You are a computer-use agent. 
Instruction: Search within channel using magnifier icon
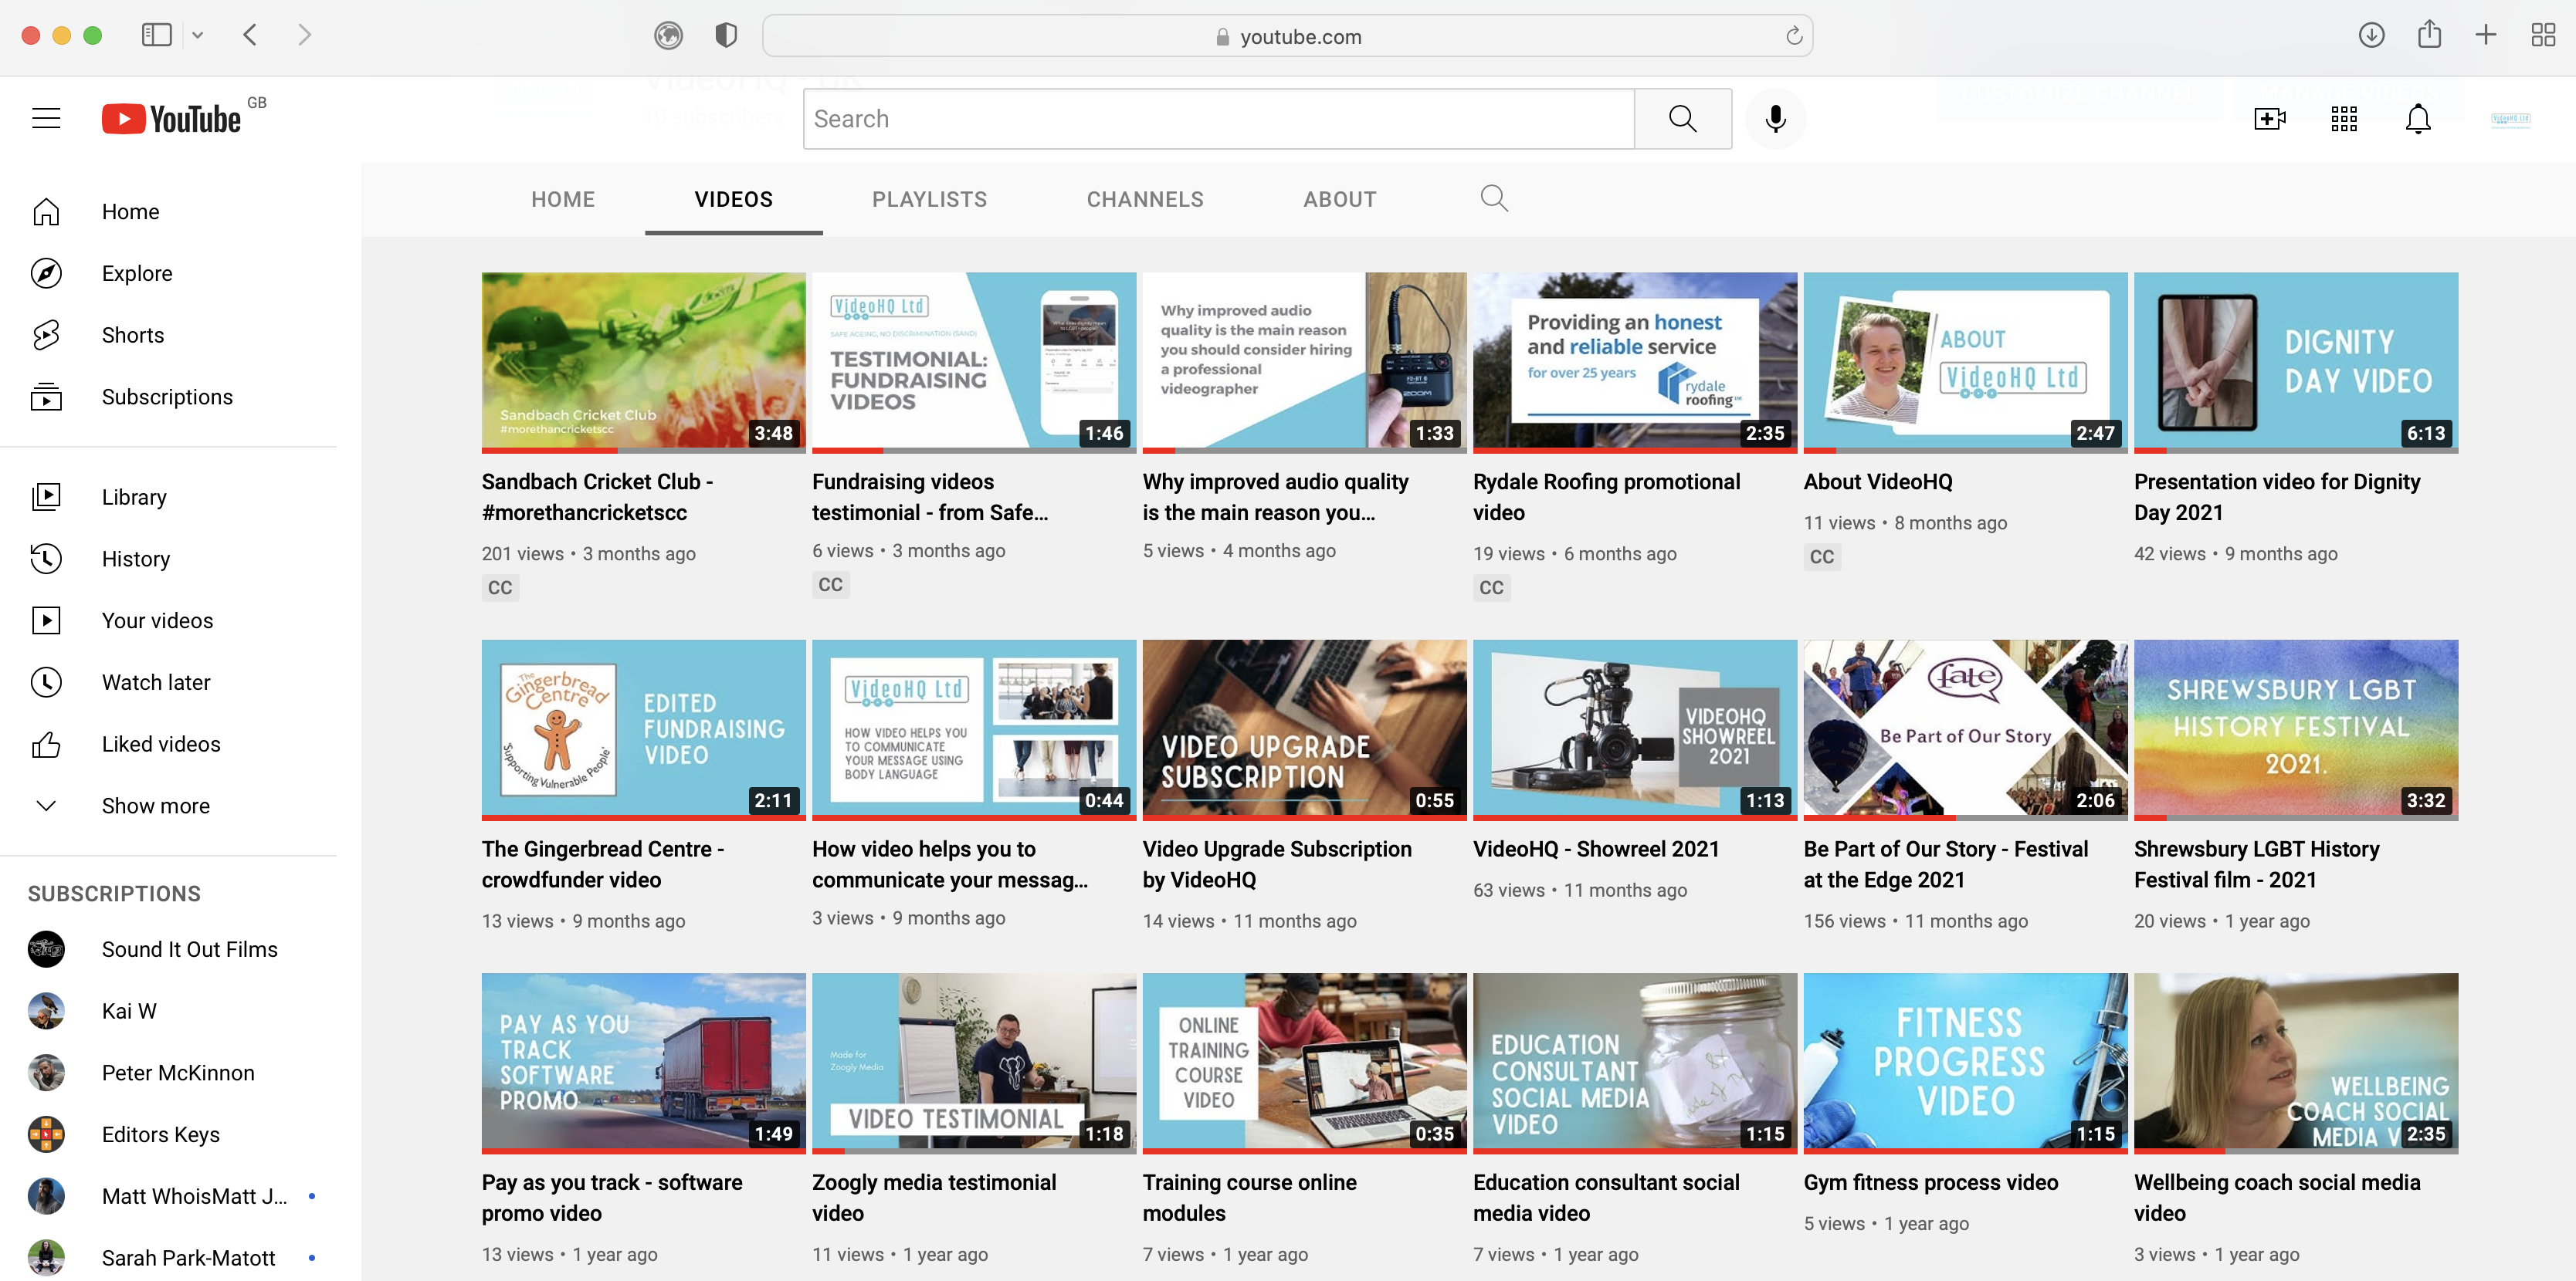click(1494, 199)
